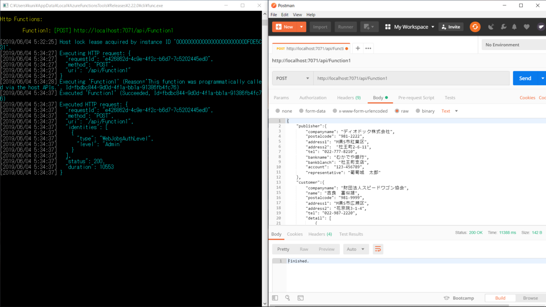Screen dimensions: 546x307
Task: Click the Import button
Action: coord(320,27)
